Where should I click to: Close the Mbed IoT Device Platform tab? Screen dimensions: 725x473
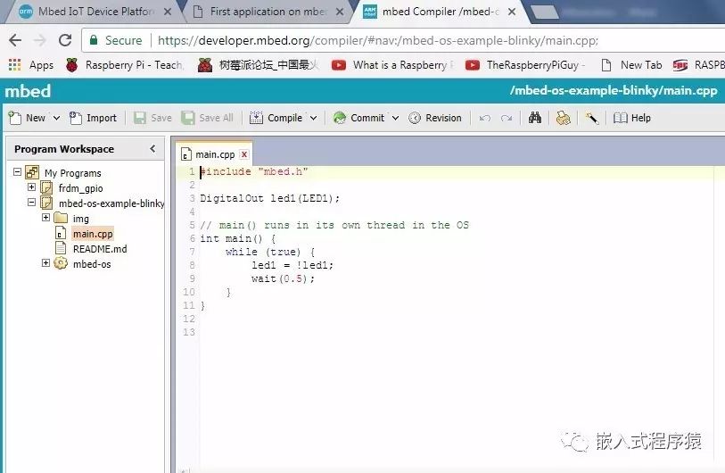coord(168,12)
